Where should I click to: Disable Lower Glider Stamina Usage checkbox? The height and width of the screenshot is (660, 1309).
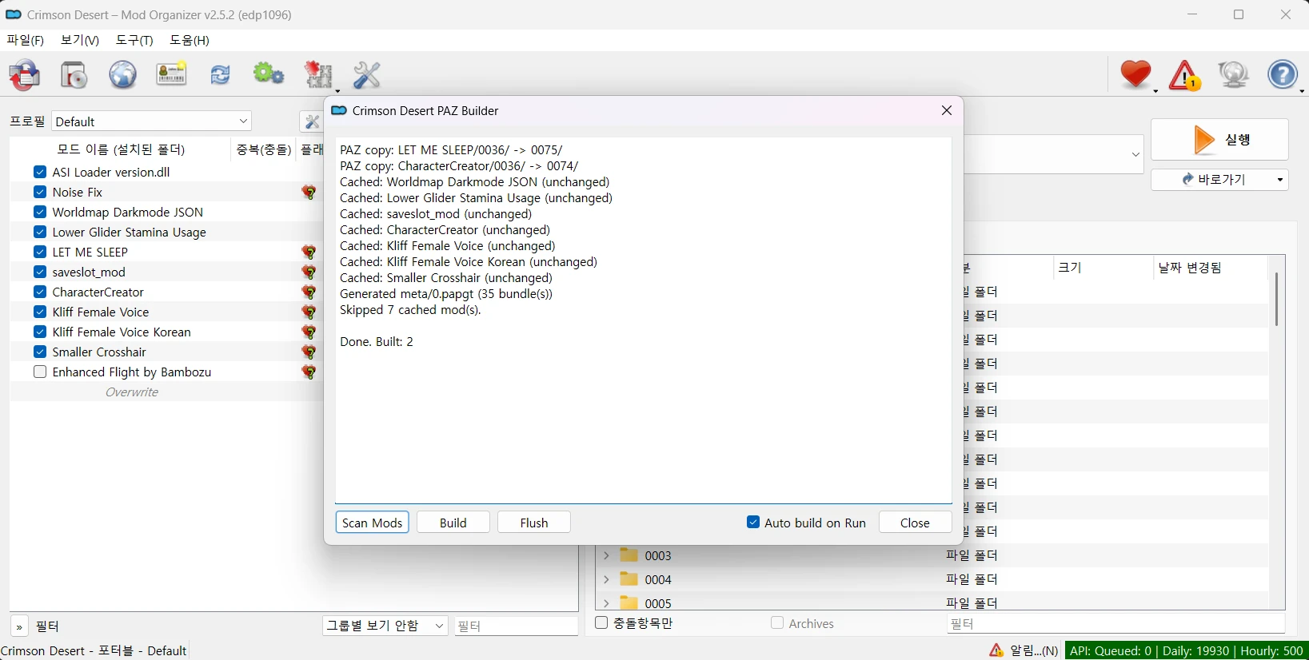(x=40, y=232)
